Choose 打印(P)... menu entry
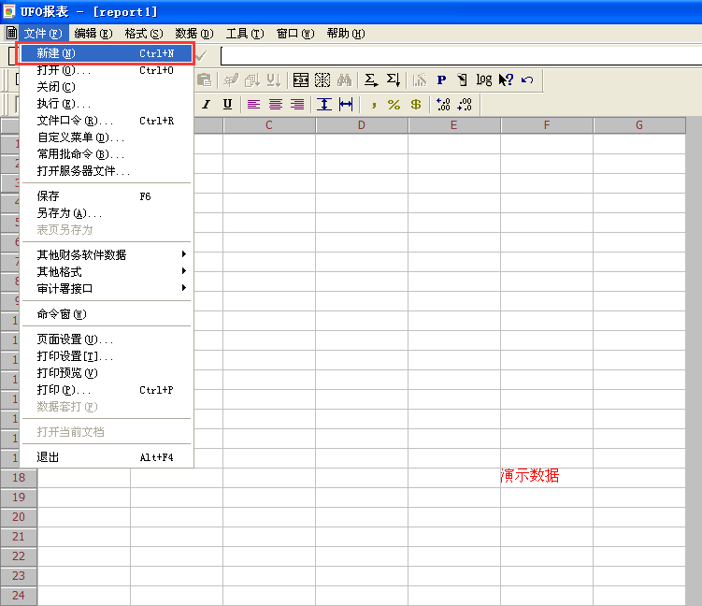This screenshot has height=606, width=702. (x=107, y=390)
